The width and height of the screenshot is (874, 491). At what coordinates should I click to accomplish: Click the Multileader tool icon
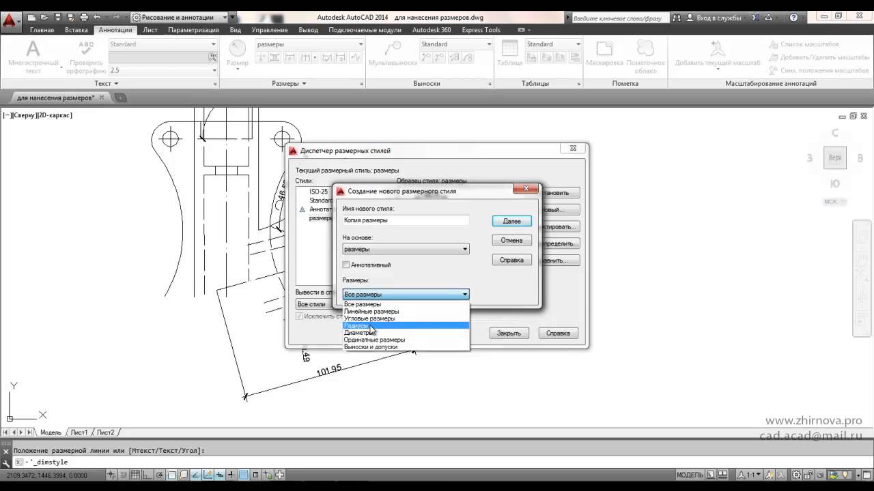point(393,49)
